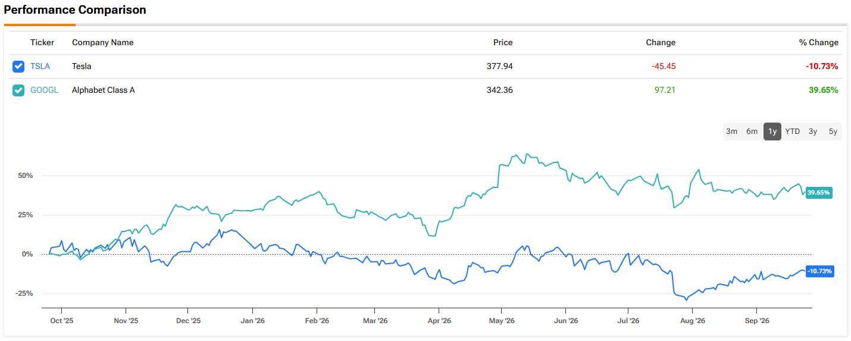Click the 39.65% GOOGL chart end label
Image resolution: width=851 pixels, height=341 pixels.
819,193
